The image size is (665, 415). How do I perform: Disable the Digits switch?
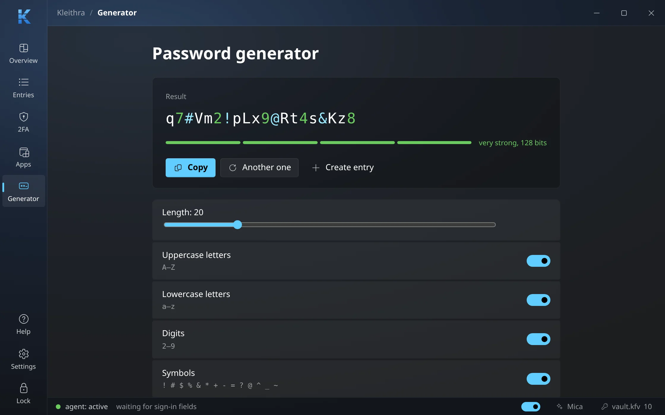coord(539,339)
